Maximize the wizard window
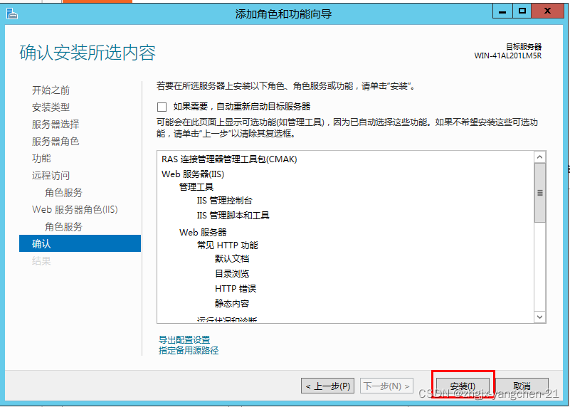The height and width of the screenshot is (407, 570). pos(522,11)
